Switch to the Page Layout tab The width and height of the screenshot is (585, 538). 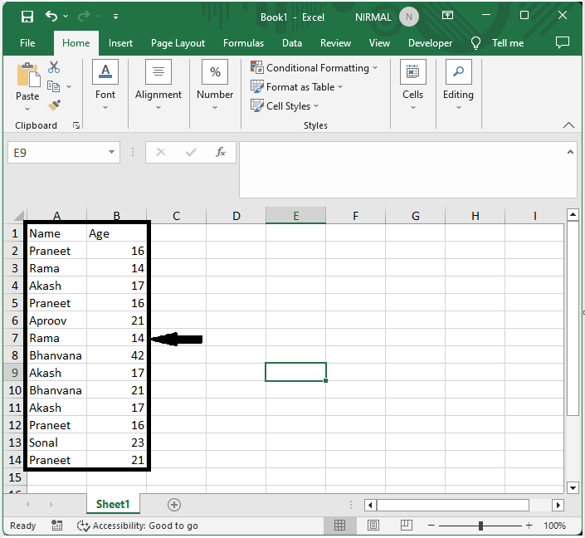coord(178,43)
